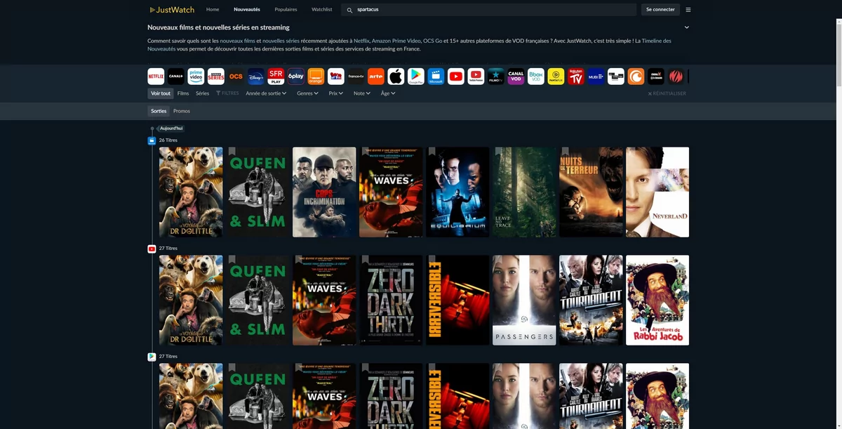Filter by Disney+ provider icon
This screenshot has width=842, height=429.
tap(255, 77)
